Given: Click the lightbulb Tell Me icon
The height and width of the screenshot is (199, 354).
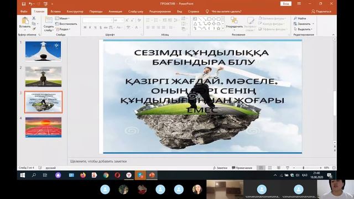Looking at the screenshot, I should (207, 11).
